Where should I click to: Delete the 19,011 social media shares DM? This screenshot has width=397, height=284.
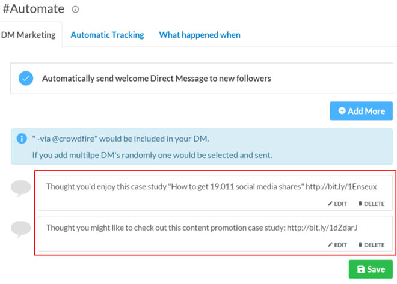pos(371,204)
